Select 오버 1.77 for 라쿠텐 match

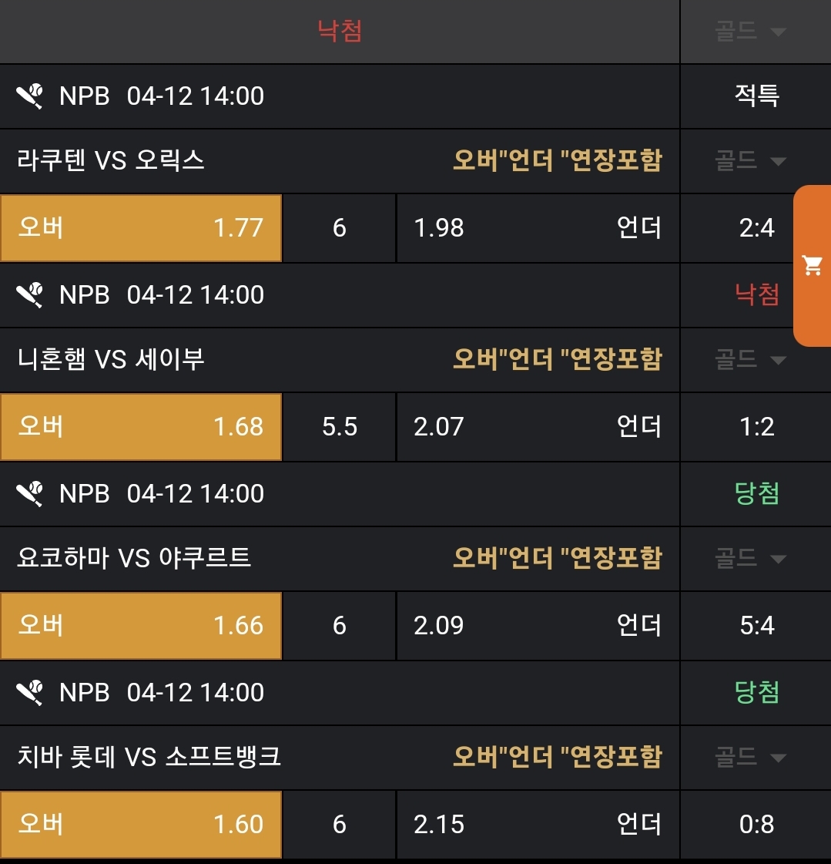pos(141,228)
